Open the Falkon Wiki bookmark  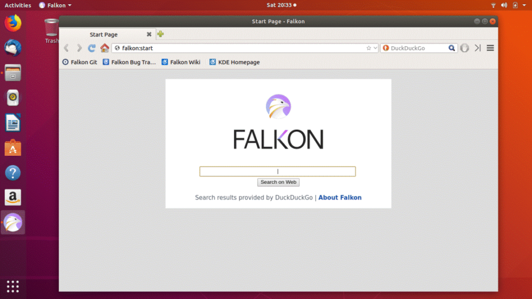(x=181, y=62)
